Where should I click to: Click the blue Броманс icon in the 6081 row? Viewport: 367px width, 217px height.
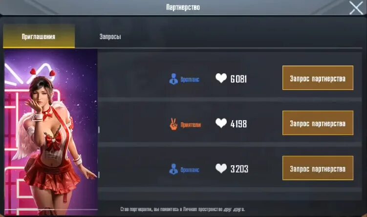click(173, 79)
